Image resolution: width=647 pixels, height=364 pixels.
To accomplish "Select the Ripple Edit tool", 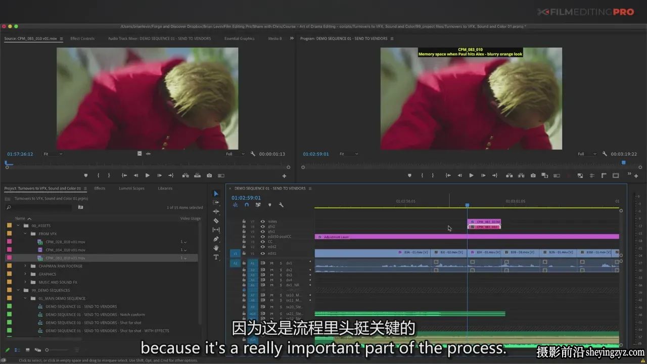I will 216,212.
